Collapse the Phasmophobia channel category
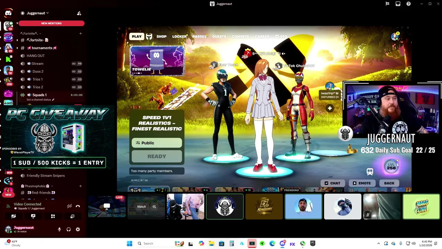Viewport: 442px width, 249px height. click(37, 186)
